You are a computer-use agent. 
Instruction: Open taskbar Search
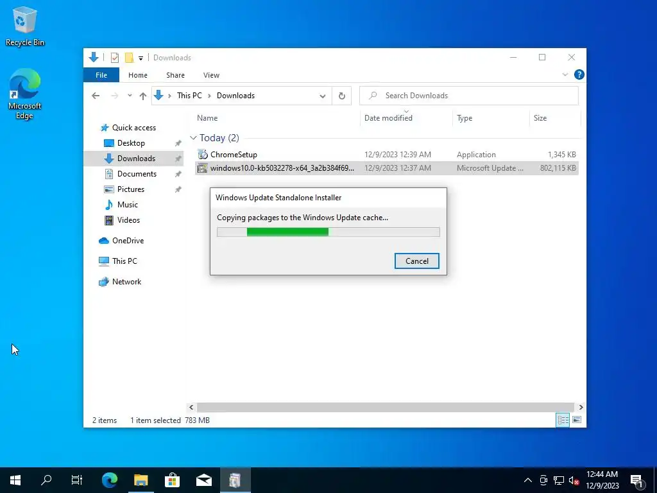pos(46,480)
